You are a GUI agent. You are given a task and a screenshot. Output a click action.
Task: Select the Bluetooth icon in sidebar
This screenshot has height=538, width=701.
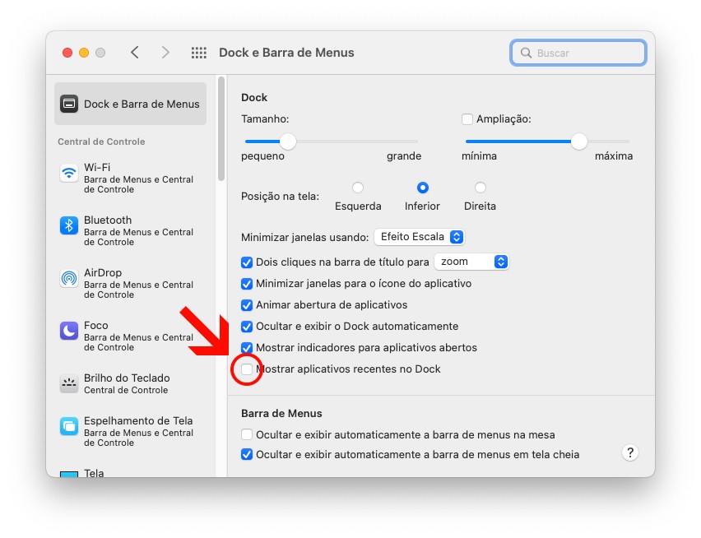(x=69, y=225)
